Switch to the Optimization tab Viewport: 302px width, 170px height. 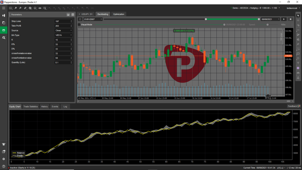click(119, 14)
